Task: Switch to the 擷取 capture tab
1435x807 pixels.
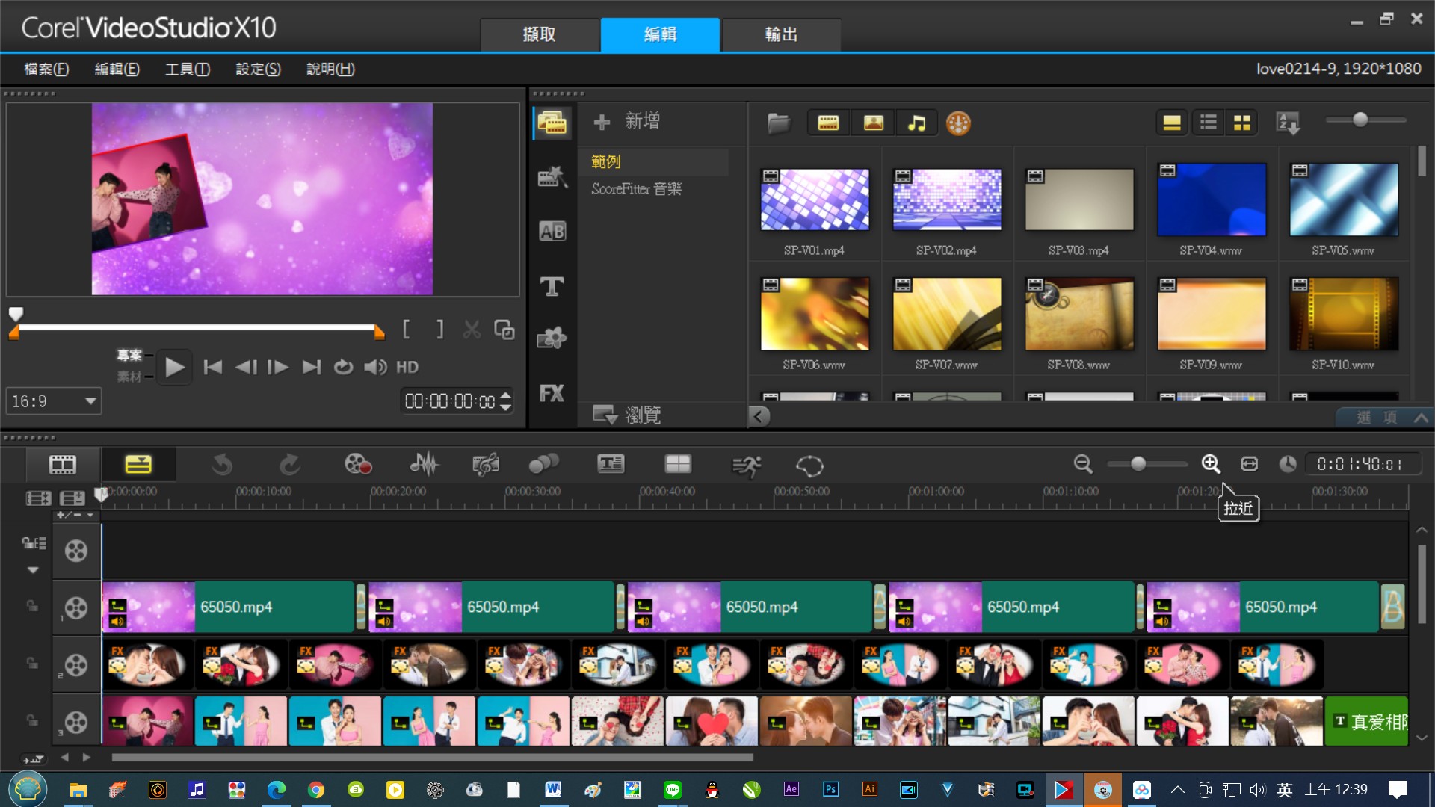Action: (x=540, y=34)
